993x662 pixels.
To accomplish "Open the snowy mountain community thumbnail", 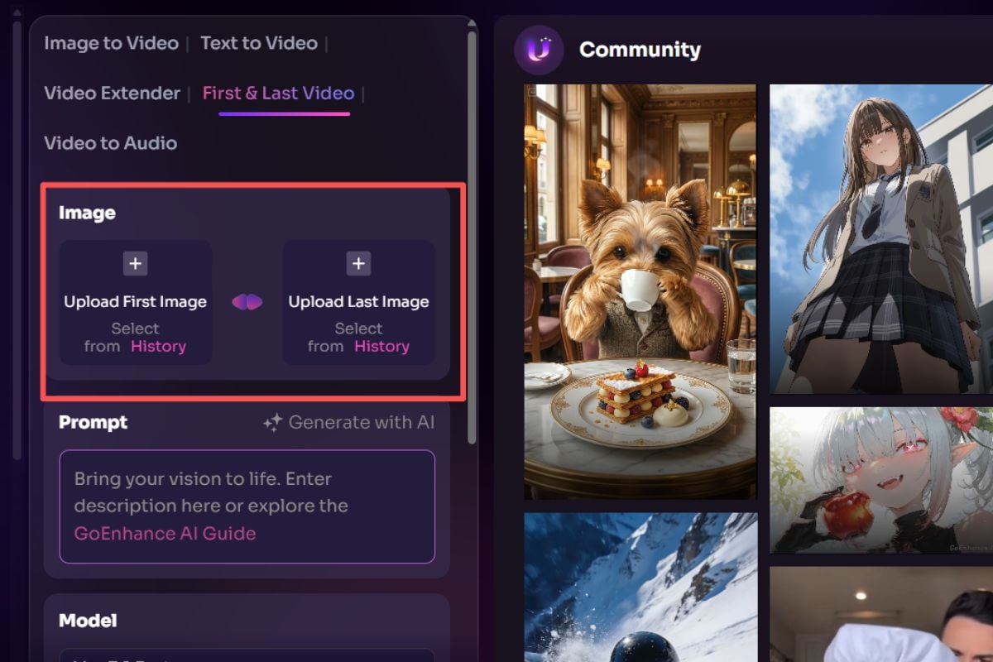I will 640,586.
